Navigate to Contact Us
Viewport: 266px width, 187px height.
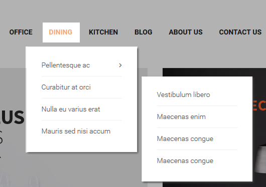240,32
